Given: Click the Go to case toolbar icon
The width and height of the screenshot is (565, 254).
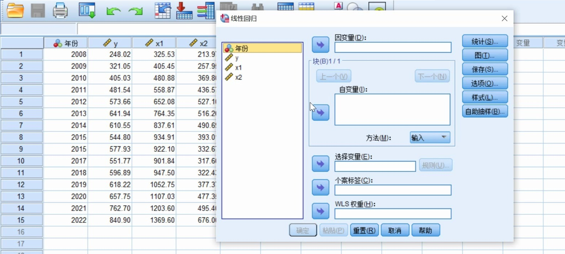Looking at the screenshot, I should [163, 10].
